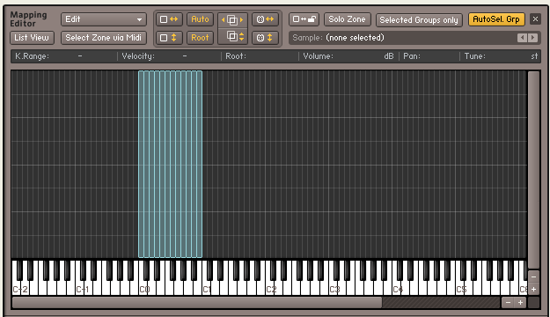
Task: Play the C-1 piano key
Action: click(80, 288)
